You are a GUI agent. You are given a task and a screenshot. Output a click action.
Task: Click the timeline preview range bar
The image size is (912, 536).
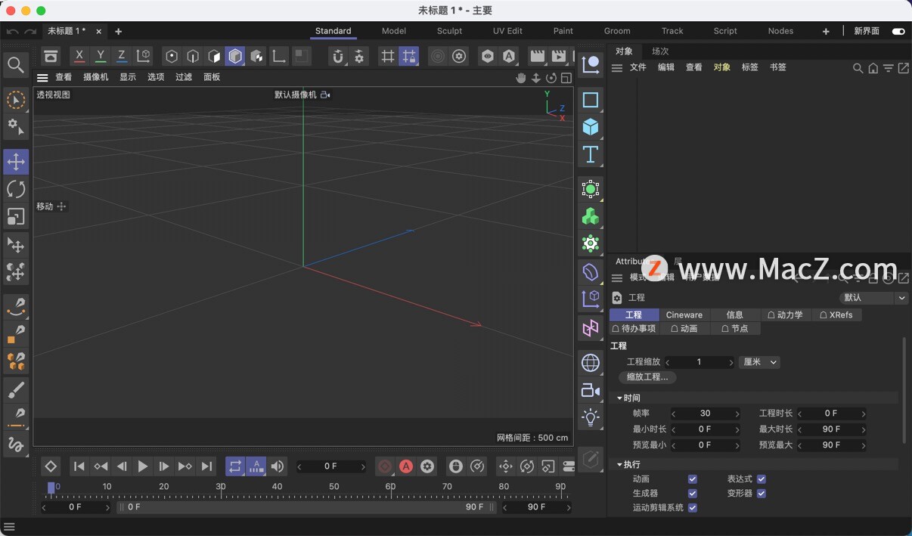pyautogui.click(x=306, y=507)
